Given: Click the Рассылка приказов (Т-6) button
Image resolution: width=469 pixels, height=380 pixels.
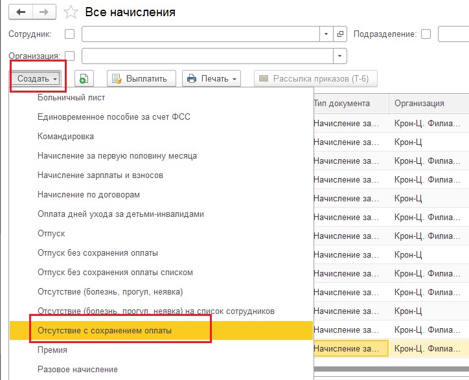Looking at the screenshot, I should 315,78.
